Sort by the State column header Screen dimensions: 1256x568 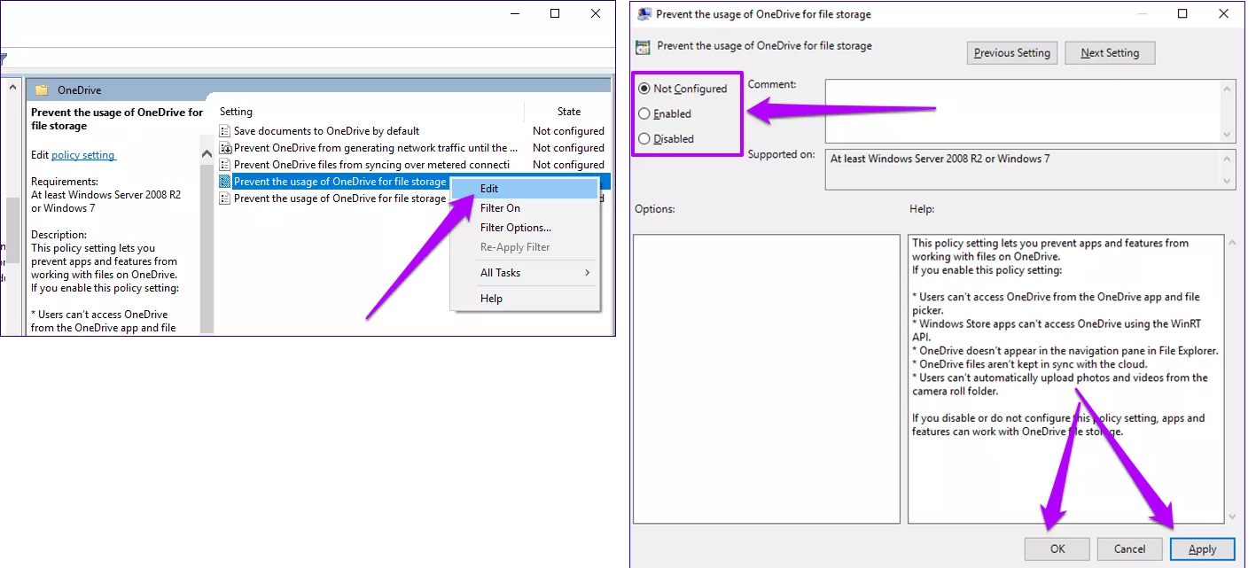click(x=567, y=112)
